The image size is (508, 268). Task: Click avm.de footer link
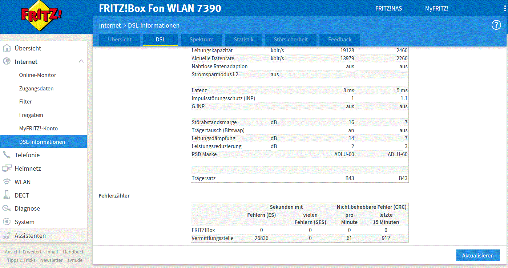pos(75,260)
